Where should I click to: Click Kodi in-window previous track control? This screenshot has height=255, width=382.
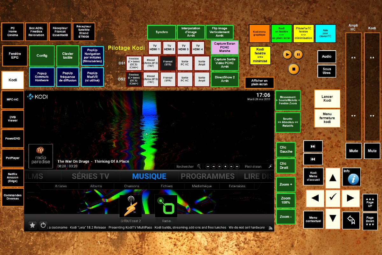(x=208, y=166)
